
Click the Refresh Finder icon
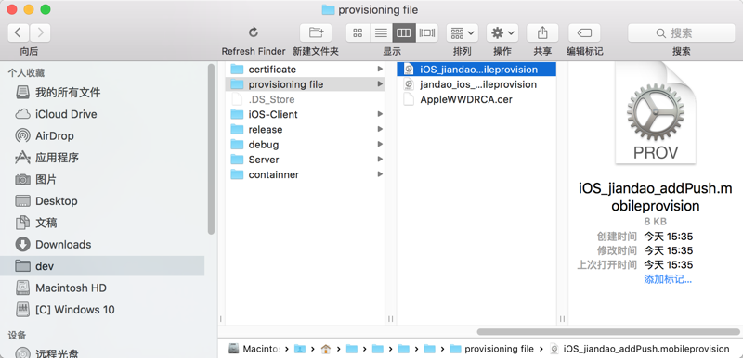pos(254,32)
